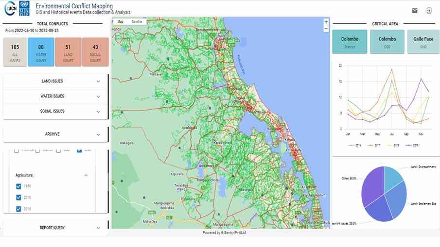Uncheck Agriculture 2018 layer
The image size is (440, 247).
tap(18, 209)
